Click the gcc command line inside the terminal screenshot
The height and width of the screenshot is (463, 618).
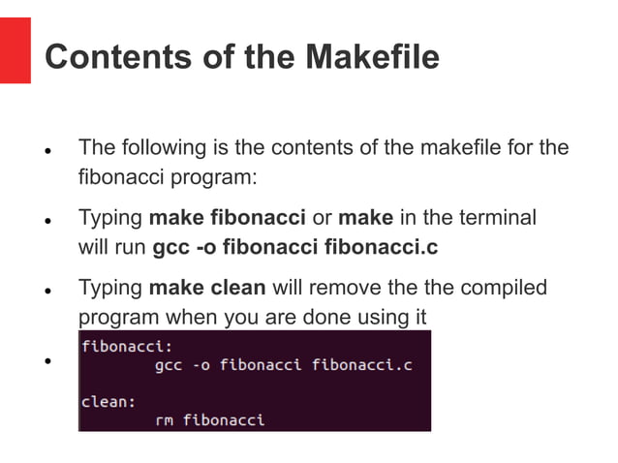tap(283, 364)
